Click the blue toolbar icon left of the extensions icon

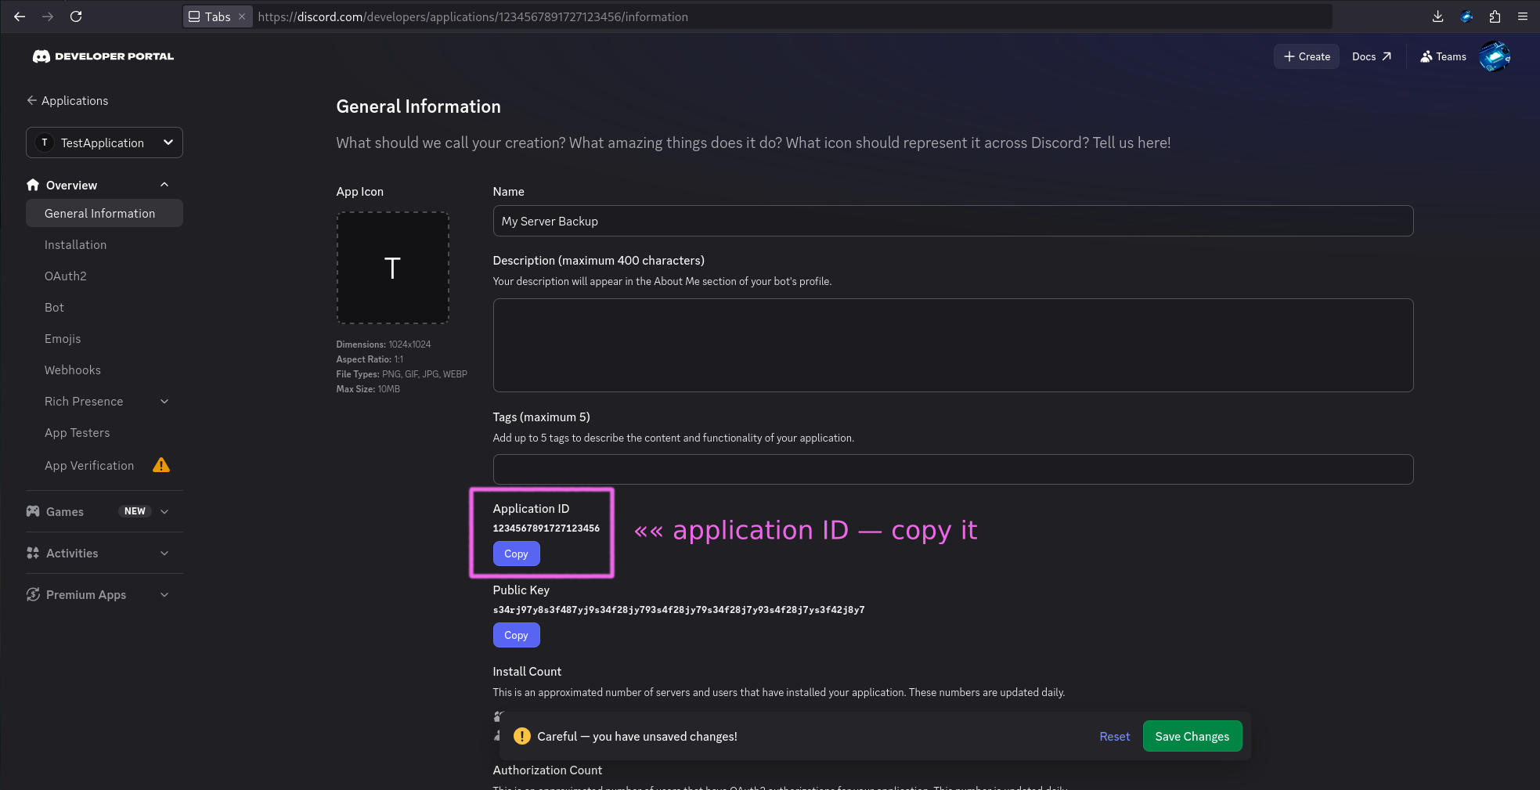click(1466, 16)
